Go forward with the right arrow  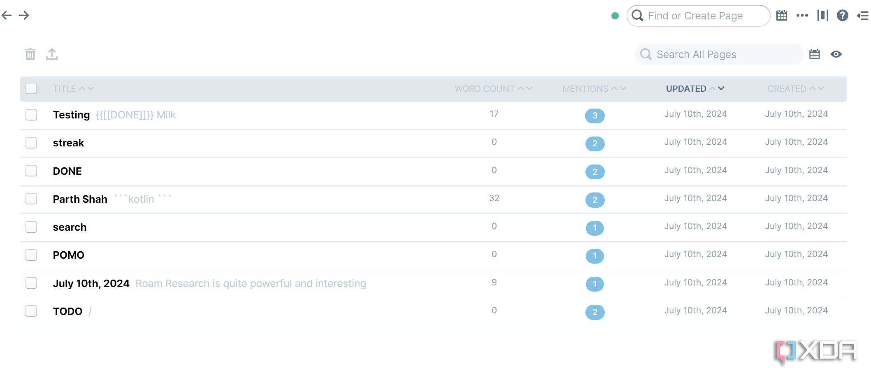pos(24,16)
